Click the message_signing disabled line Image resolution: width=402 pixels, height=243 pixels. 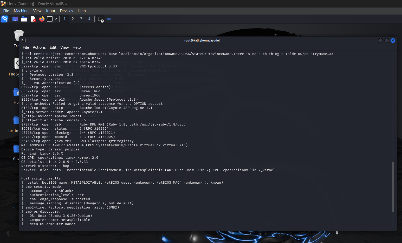coord(77,203)
